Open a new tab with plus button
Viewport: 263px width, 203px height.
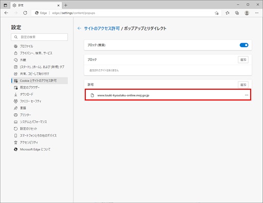(66, 6)
